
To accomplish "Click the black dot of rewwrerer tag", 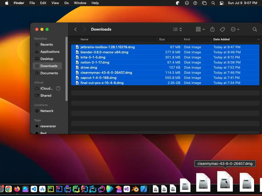I will click(37, 126).
